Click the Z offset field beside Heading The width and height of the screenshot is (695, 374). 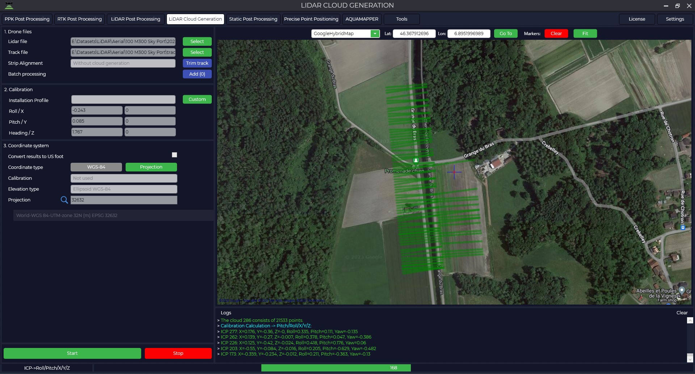pyautogui.click(x=150, y=132)
